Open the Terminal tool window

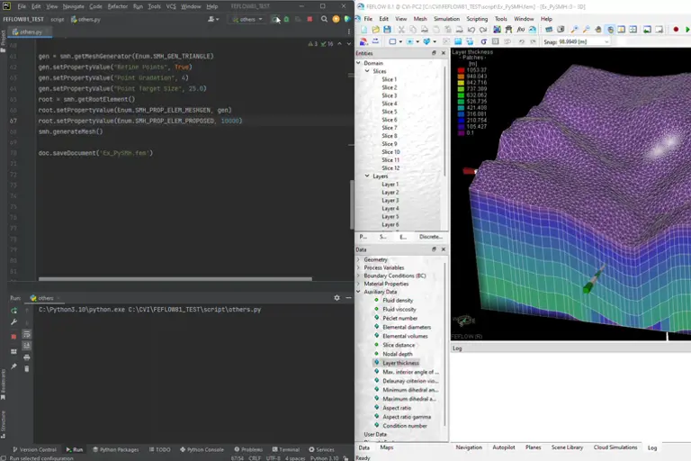pos(285,449)
